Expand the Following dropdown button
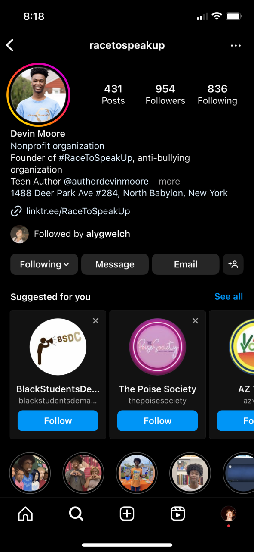Image resolution: width=254 pixels, height=552 pixels. [x=44, y=264]
